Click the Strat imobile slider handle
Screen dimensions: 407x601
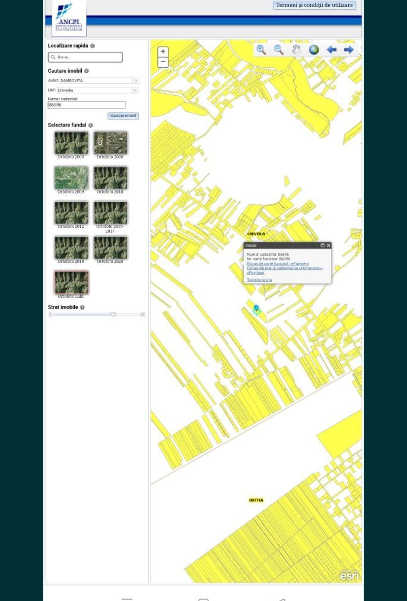click(113, 314)
